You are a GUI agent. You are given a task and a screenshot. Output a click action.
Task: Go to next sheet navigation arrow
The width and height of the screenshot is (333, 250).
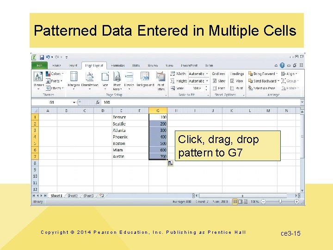pyautogui.click(x=42, y=195)
